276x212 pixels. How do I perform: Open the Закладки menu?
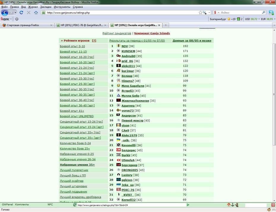coord(46,7)
